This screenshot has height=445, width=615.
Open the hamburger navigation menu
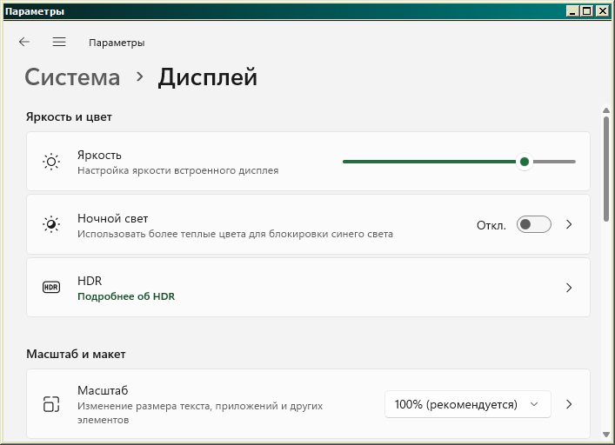[x=59, y=42]
